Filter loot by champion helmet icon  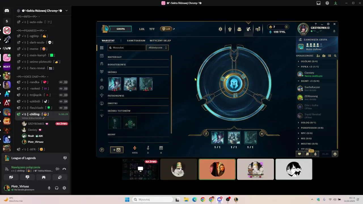point(102,64)
